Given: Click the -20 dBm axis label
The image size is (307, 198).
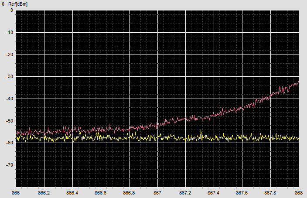Looking at the screenshot, I should pos(10,55).
